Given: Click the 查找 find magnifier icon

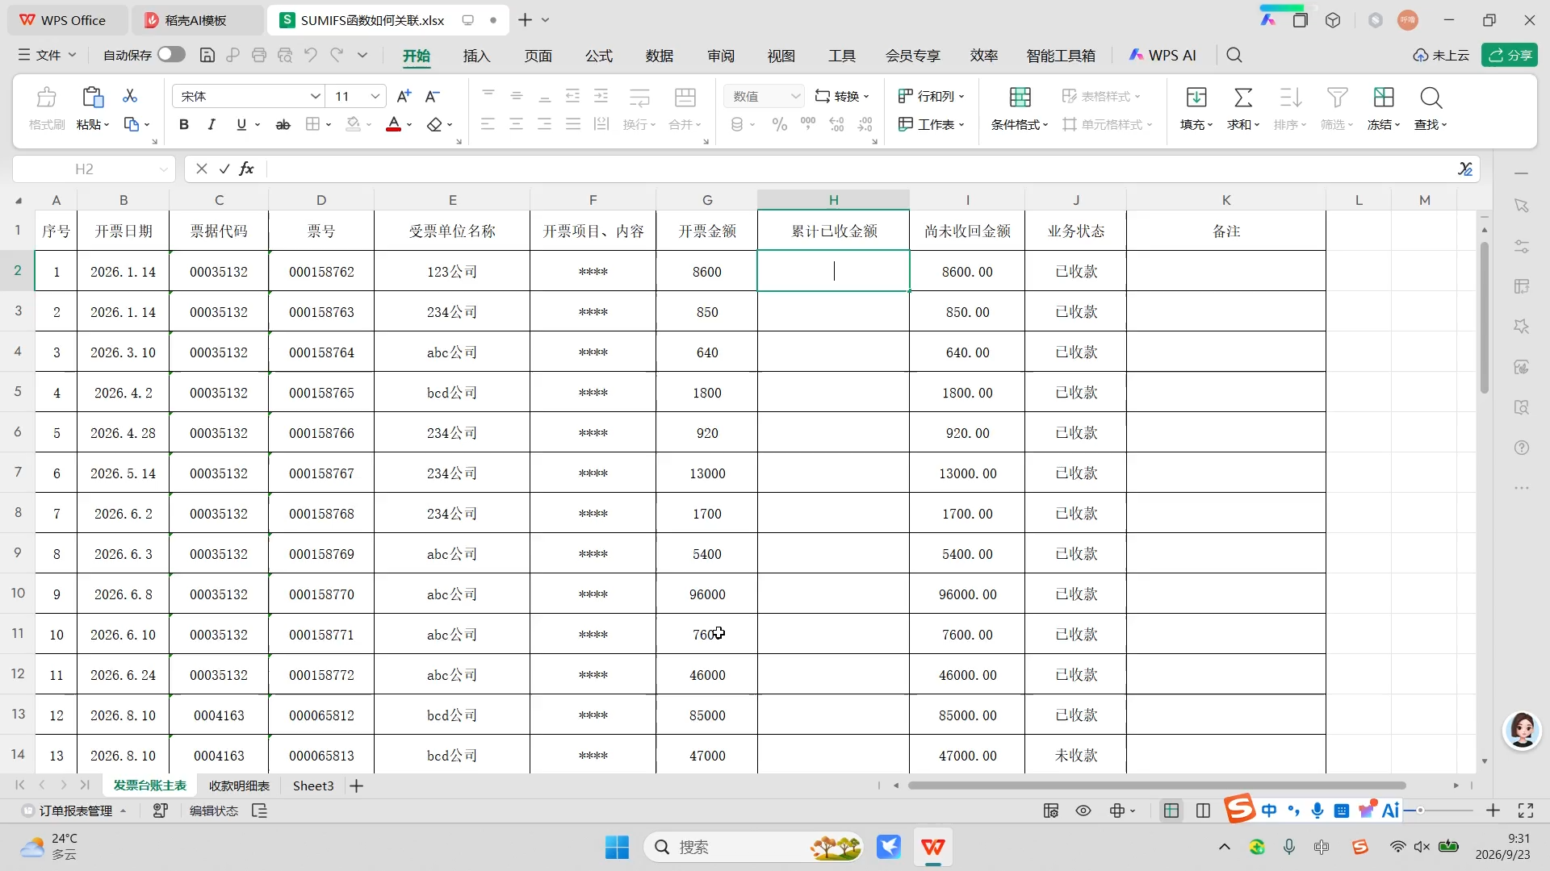Looking at the screenshot, I should tap(1431, 98).
